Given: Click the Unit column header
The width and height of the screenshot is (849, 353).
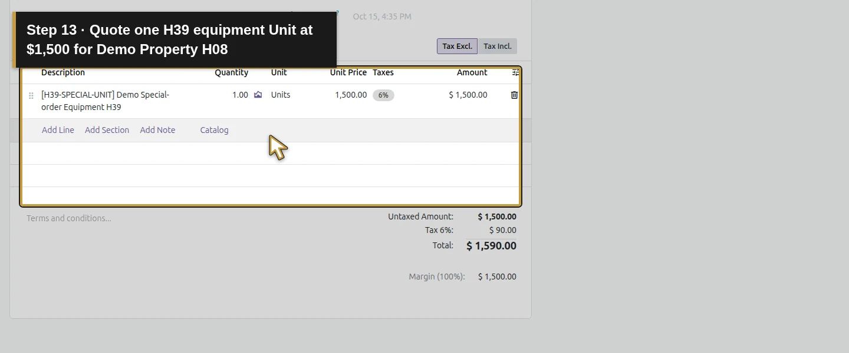Looking at the screenshot, I should pyautogui.click(x=279, y=72).
